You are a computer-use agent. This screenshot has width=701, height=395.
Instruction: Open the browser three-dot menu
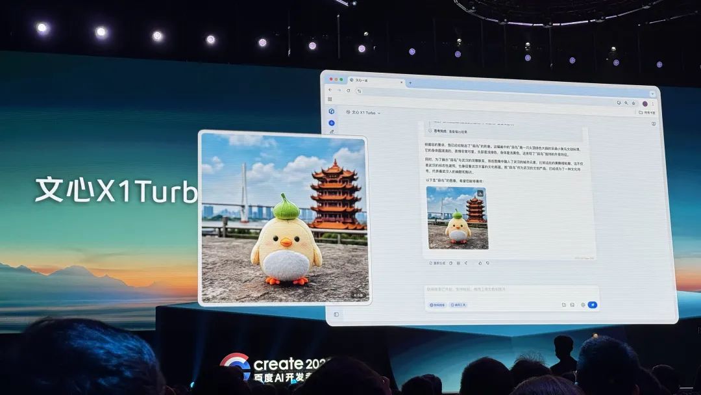coord(653,104)
